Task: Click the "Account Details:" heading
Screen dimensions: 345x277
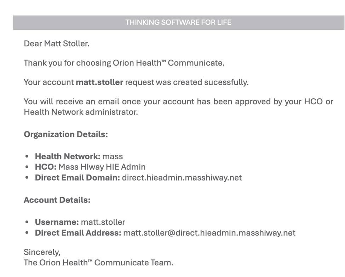Action: click(57, 200)
